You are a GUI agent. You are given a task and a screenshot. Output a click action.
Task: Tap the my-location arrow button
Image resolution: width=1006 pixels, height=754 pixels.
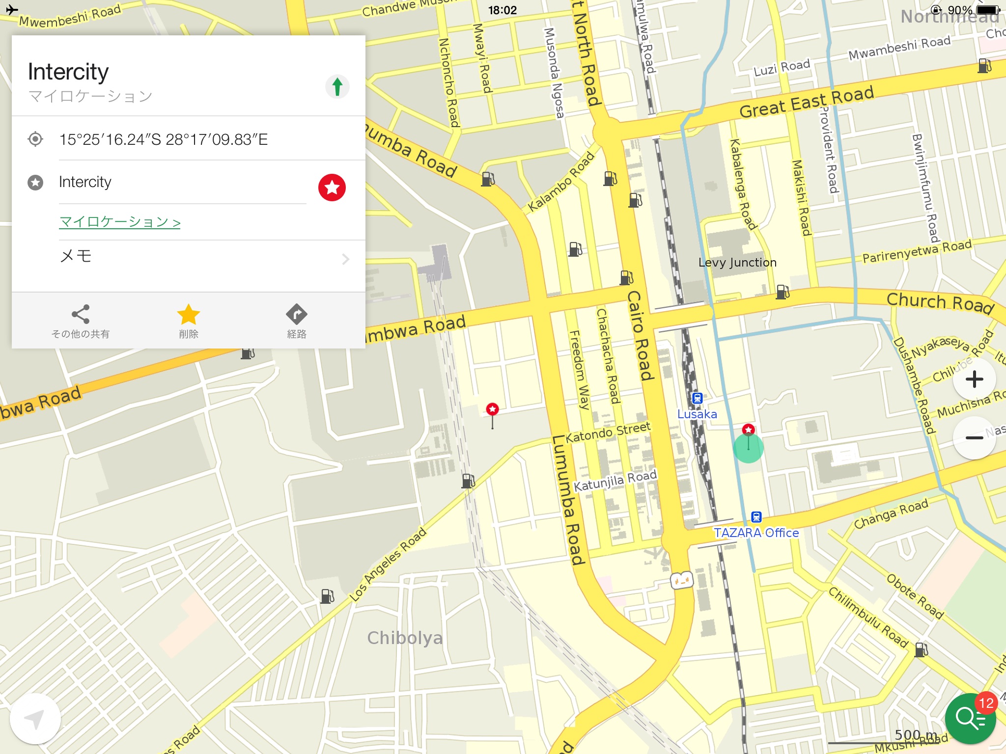[35, 719]
